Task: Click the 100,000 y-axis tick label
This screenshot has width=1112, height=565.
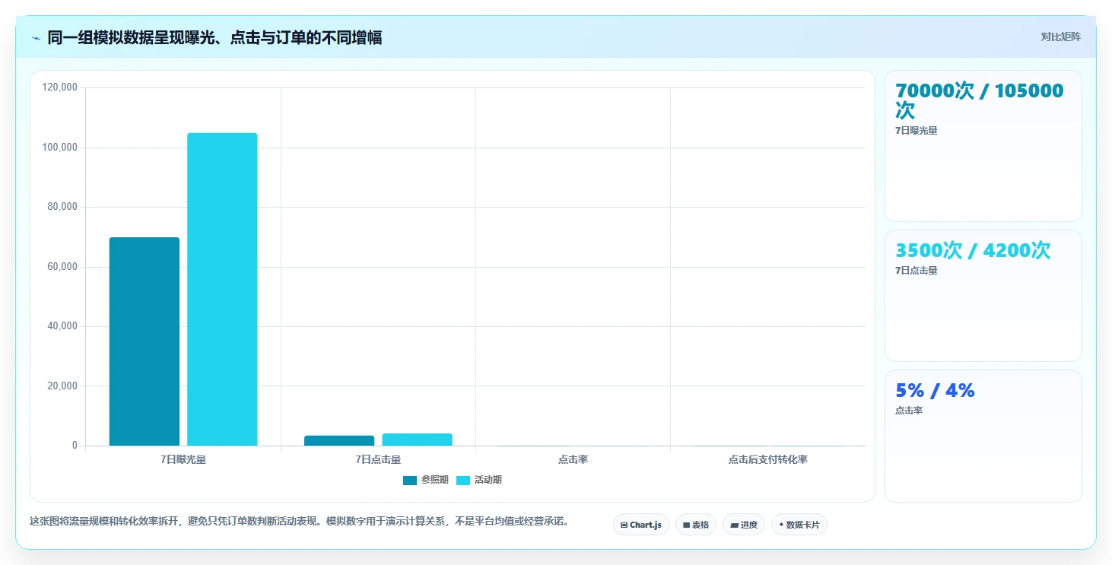Action: [x=60, y=148]
